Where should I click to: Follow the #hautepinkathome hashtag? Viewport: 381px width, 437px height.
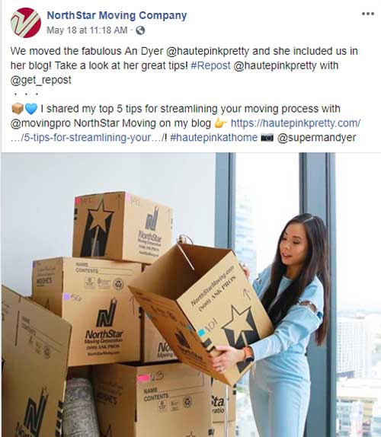(x=213, y=137)
